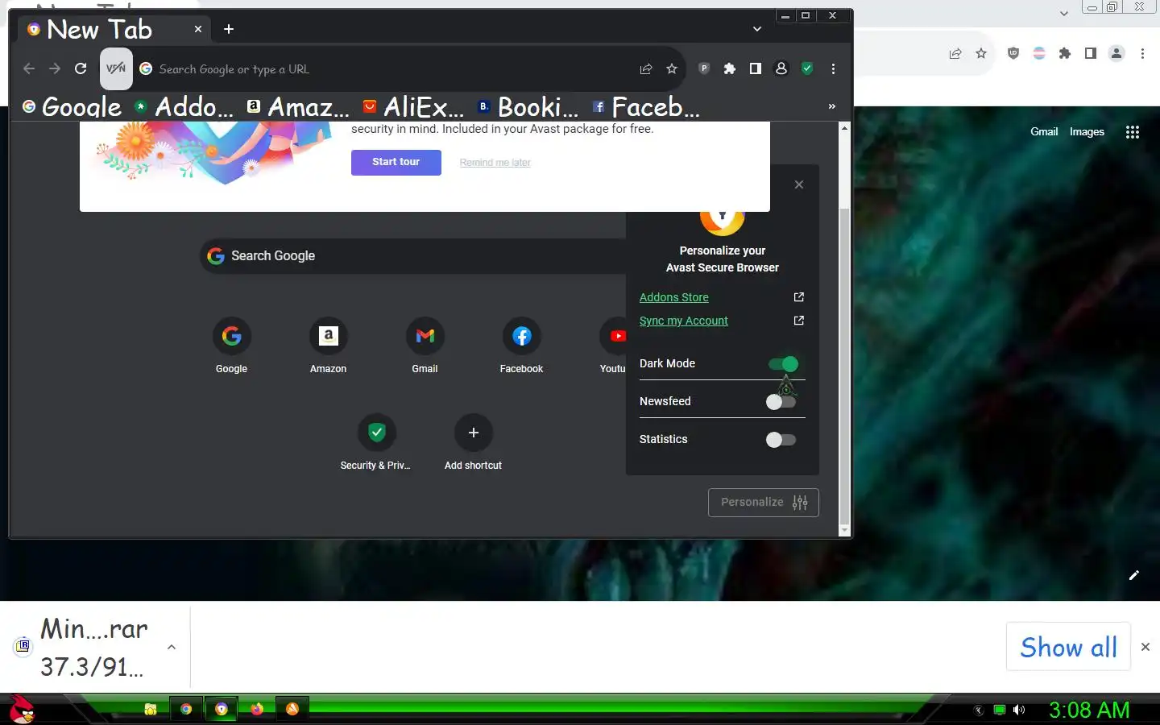Open the Google shortcut tile
The width and height of the screenshot is (1160, 725).
[x=231, y=346]
